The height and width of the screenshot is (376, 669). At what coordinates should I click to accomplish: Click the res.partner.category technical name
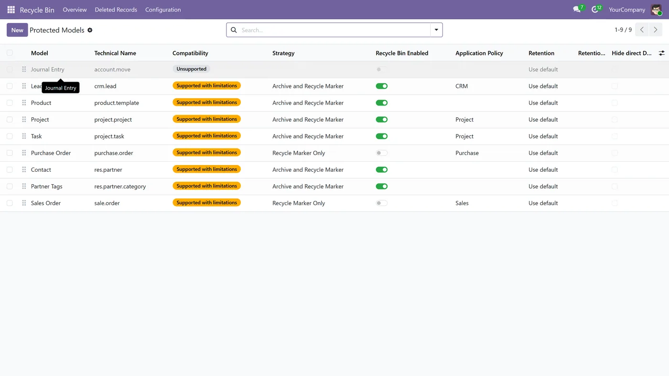point(120,186)
